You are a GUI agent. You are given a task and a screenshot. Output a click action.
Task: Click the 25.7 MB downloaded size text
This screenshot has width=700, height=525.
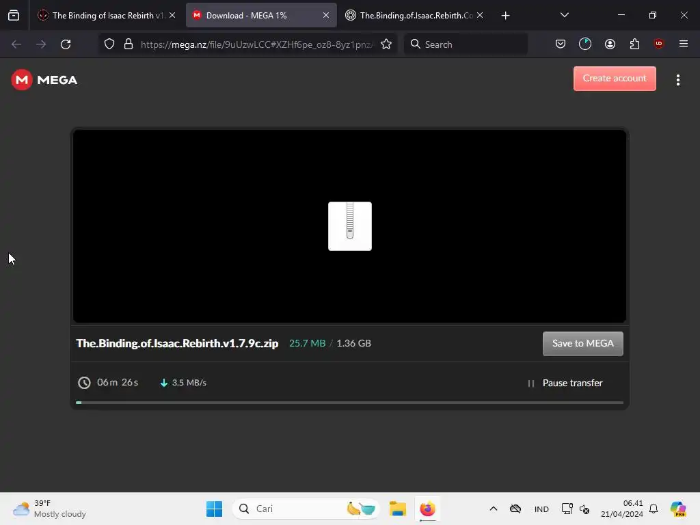point(307,343)
